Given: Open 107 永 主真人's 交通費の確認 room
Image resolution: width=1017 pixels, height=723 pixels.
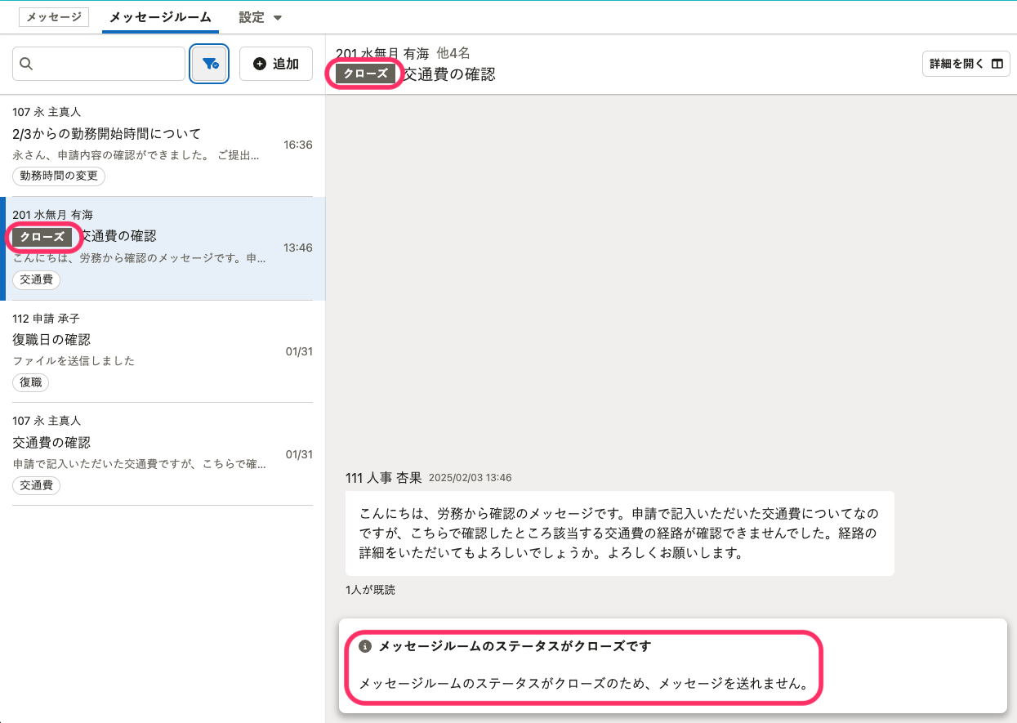Looking at the screenshot, I should click(x=51, y=442).
